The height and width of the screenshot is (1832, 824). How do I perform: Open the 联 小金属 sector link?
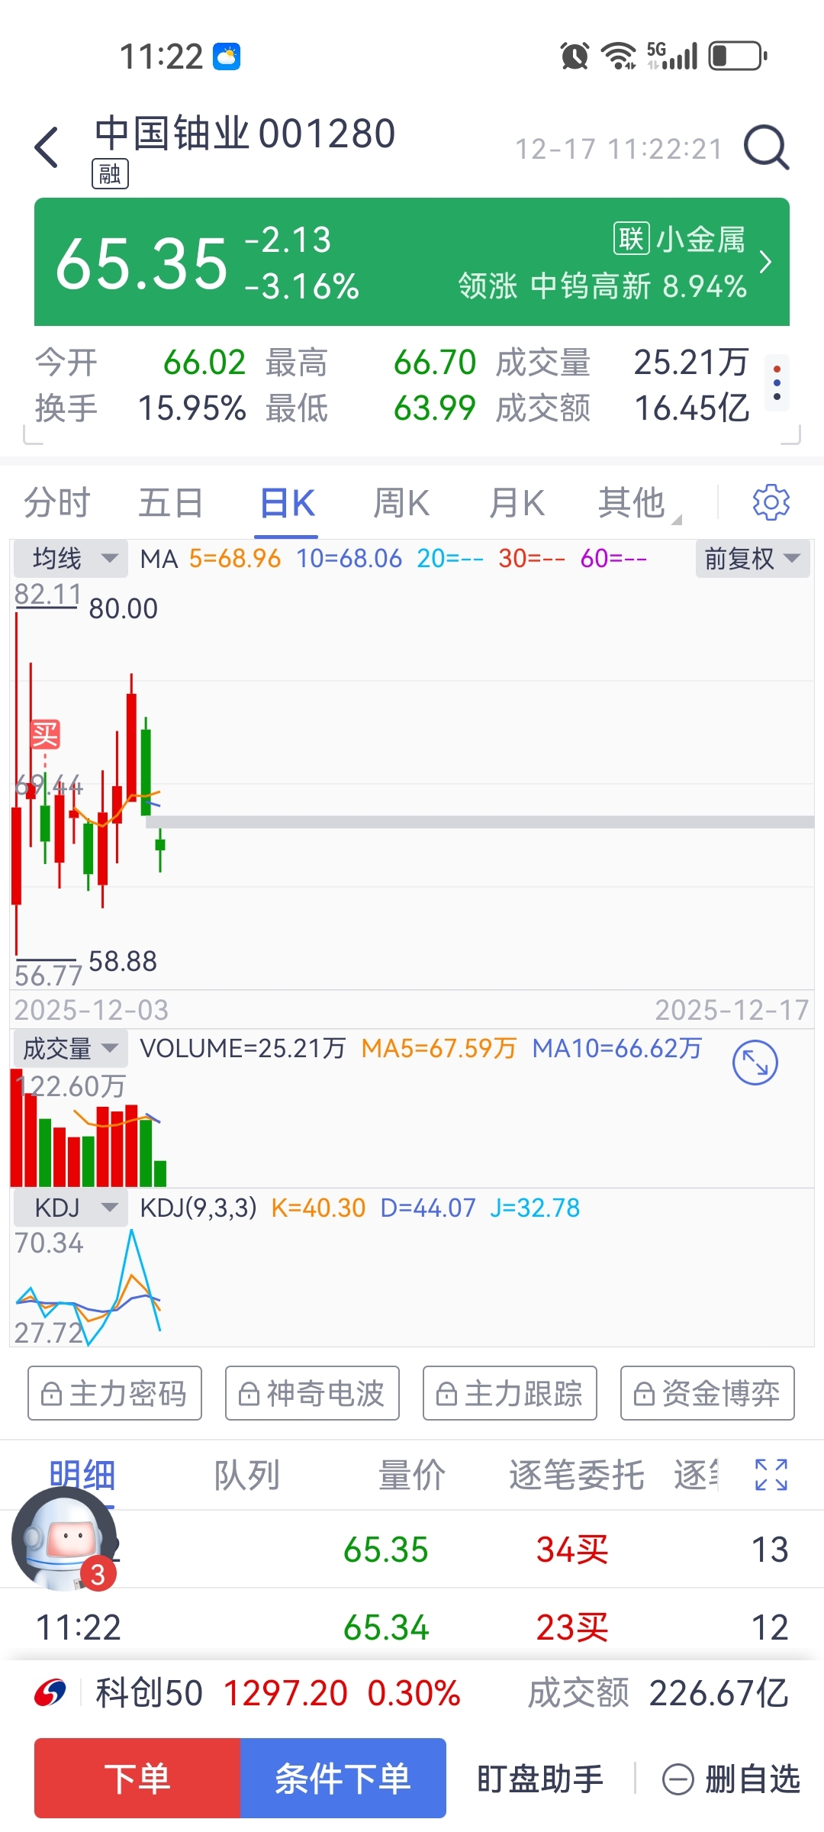(679, 239)
